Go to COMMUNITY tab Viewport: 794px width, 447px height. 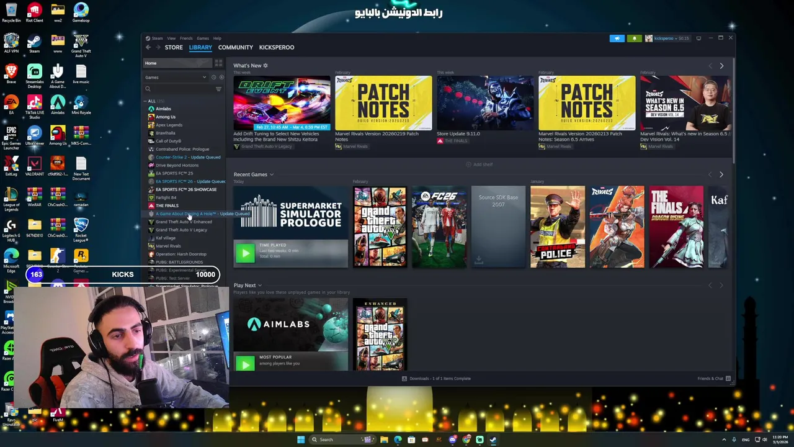235,47
